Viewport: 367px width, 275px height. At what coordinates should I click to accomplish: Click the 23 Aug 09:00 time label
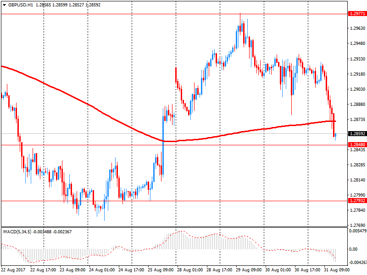click(72, 270)
